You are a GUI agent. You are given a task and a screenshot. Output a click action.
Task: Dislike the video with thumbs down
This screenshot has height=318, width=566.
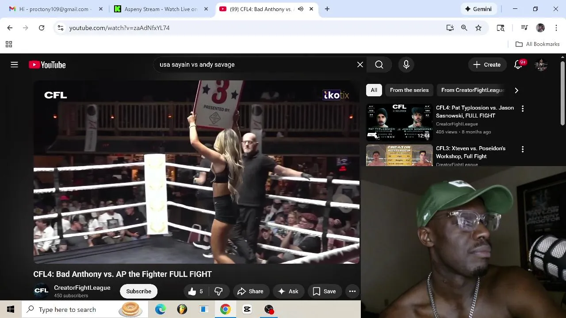point(218,291)
